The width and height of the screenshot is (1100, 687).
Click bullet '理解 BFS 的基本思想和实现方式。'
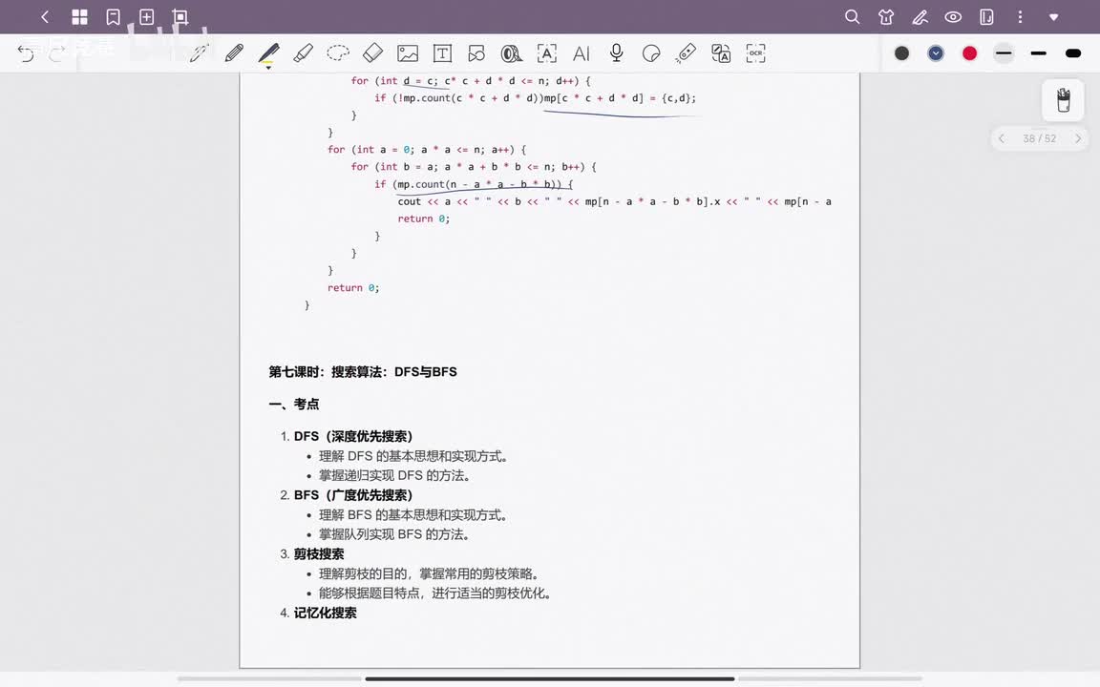(413, 514)
